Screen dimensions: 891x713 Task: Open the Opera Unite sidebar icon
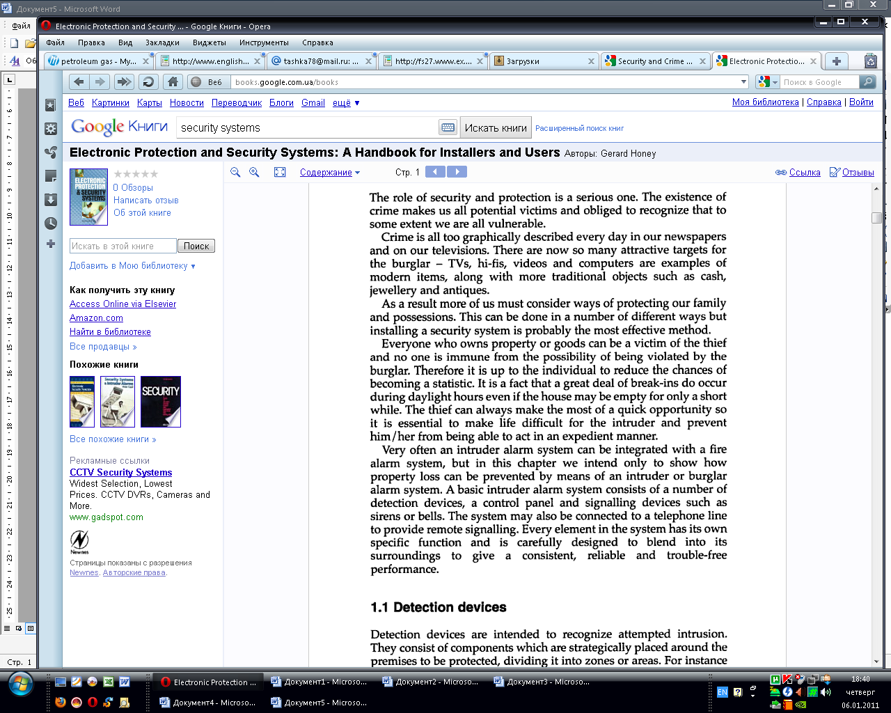51,152
